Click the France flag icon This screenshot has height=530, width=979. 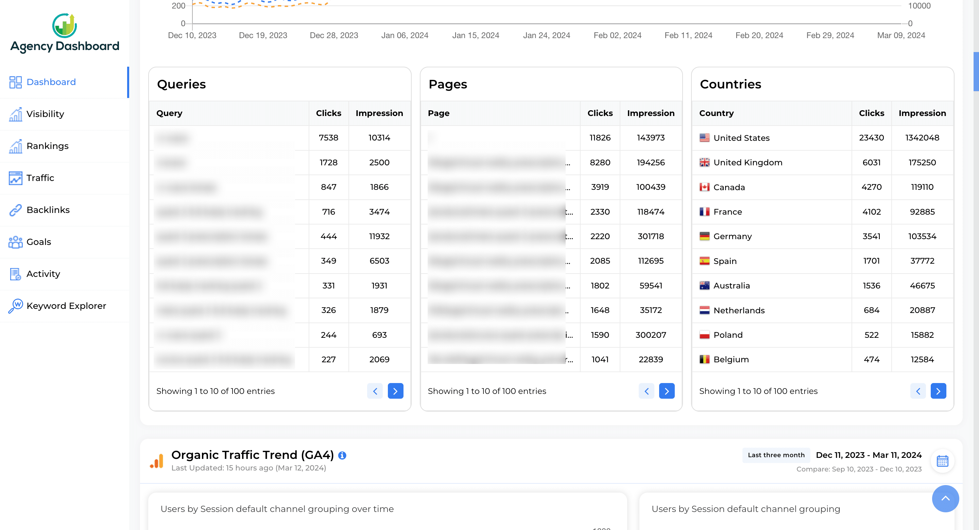(x=705, y=212)
